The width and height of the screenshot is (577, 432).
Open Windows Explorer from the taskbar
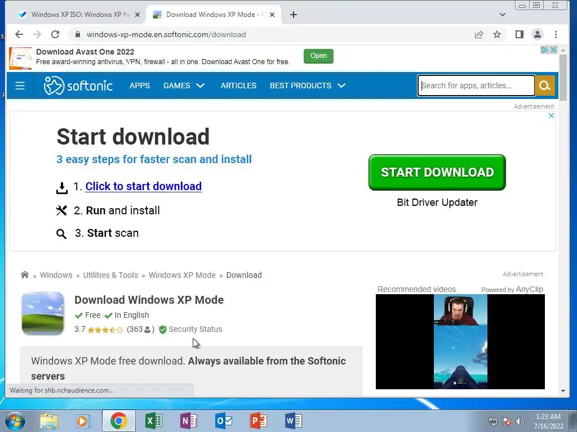(49, 421)
